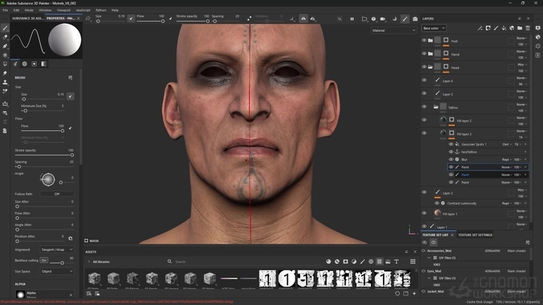Open the Iray render camera icon
543x305 pixels.
tap(415, 19)
